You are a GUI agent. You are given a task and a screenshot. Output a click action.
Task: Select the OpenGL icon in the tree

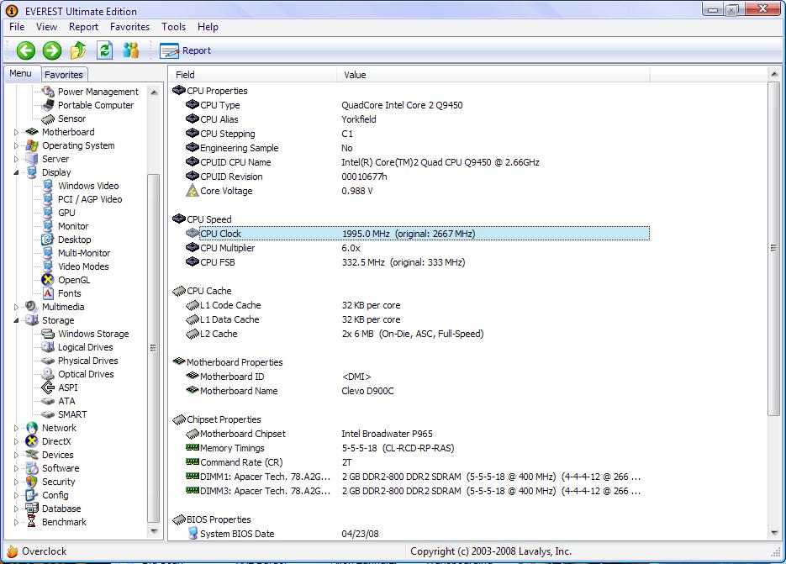point(49,280)
